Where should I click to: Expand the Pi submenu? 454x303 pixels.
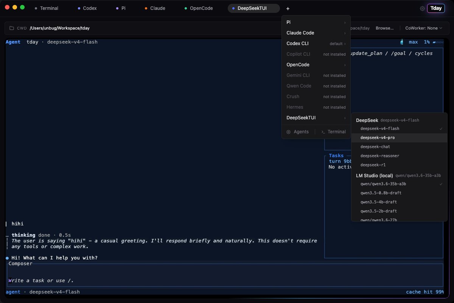click(x=316, y=22)
